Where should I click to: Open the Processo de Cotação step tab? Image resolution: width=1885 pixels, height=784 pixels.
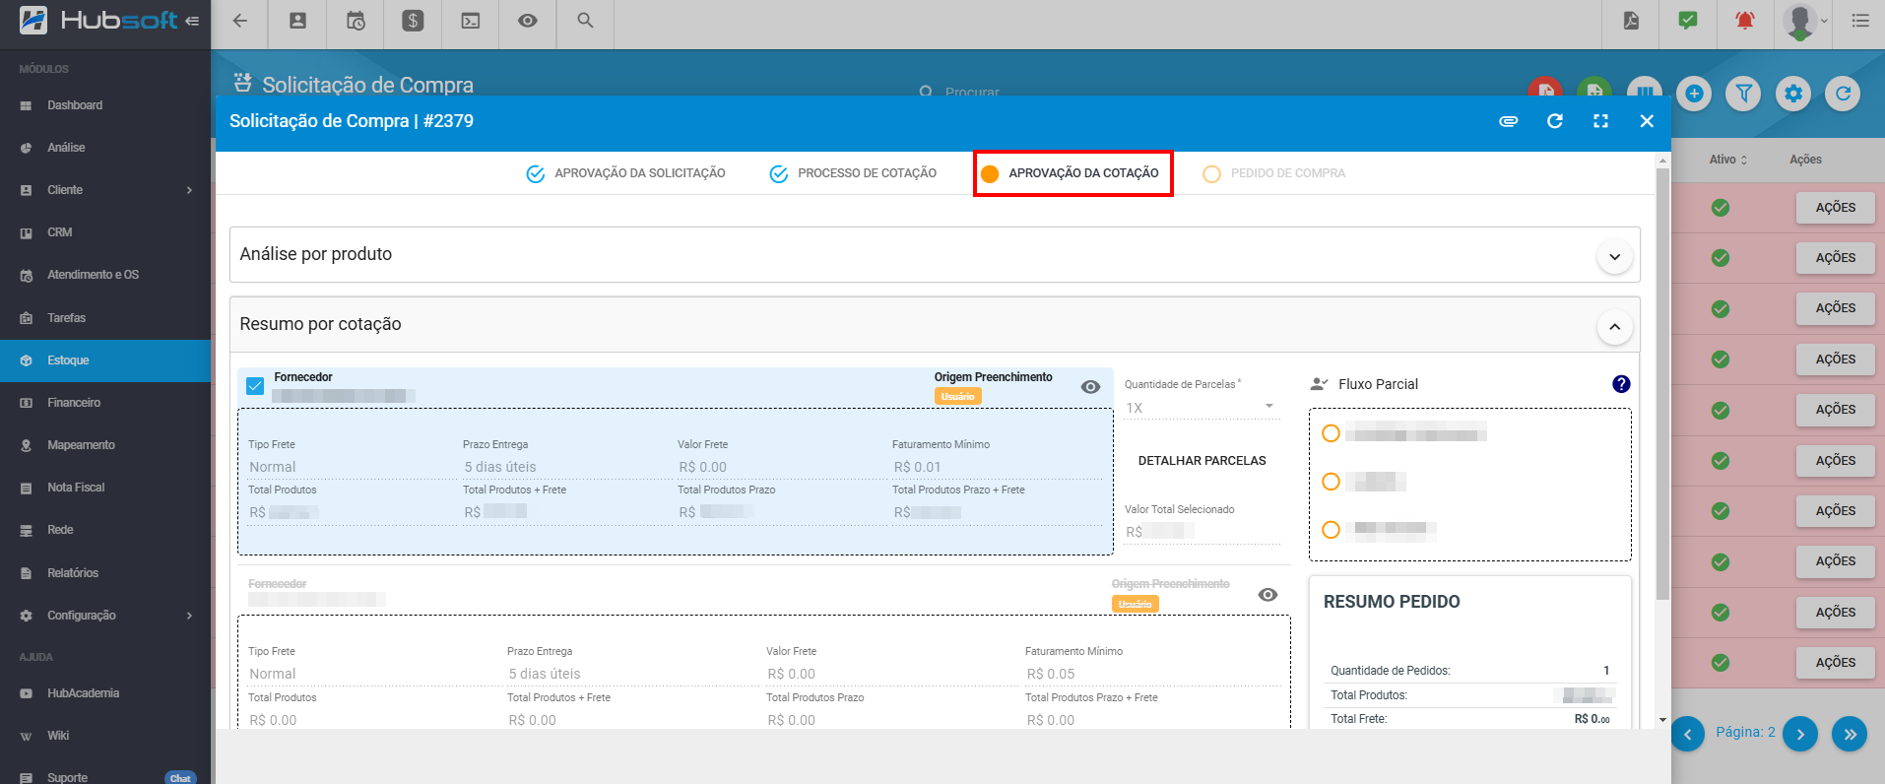(x=853, y=173)
